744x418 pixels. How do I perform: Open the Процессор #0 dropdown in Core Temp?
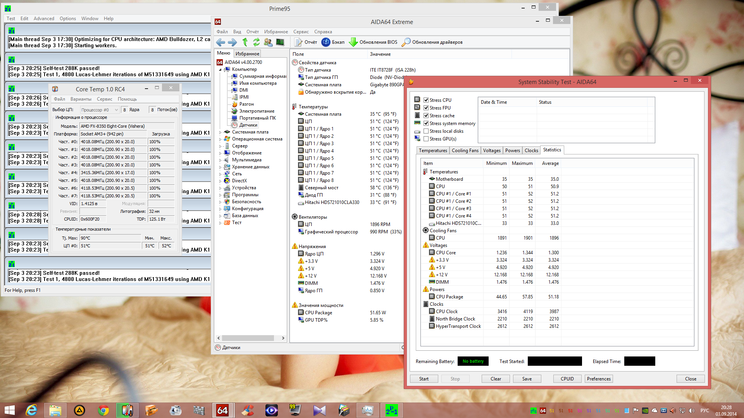click(100, 110)
